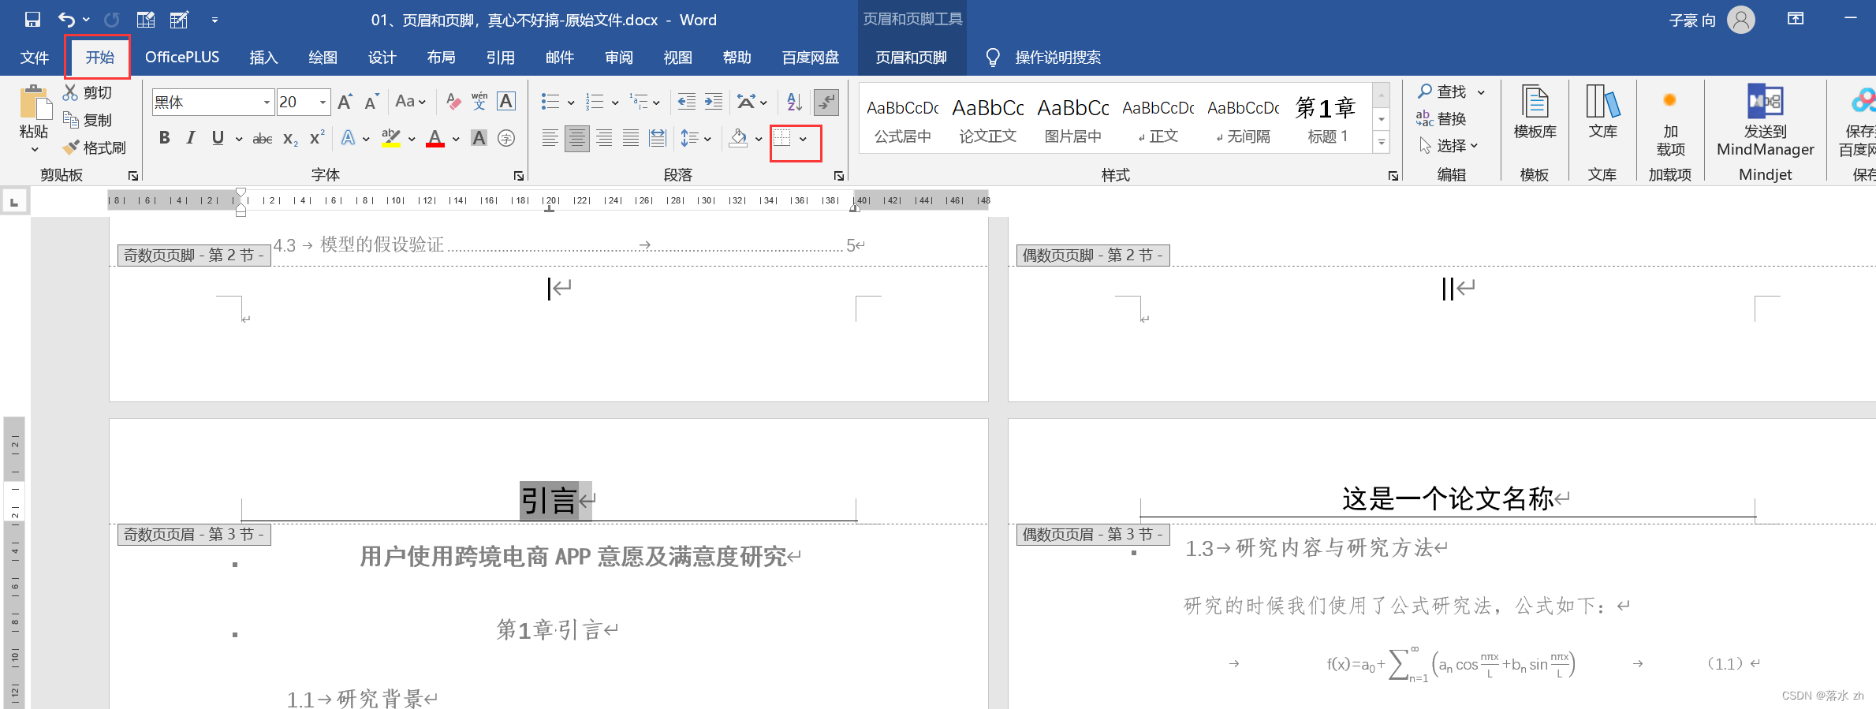Switch to the 插入 Insert tab
The width and height of the screenshot is (1876, 709).
tap(263, 57)
